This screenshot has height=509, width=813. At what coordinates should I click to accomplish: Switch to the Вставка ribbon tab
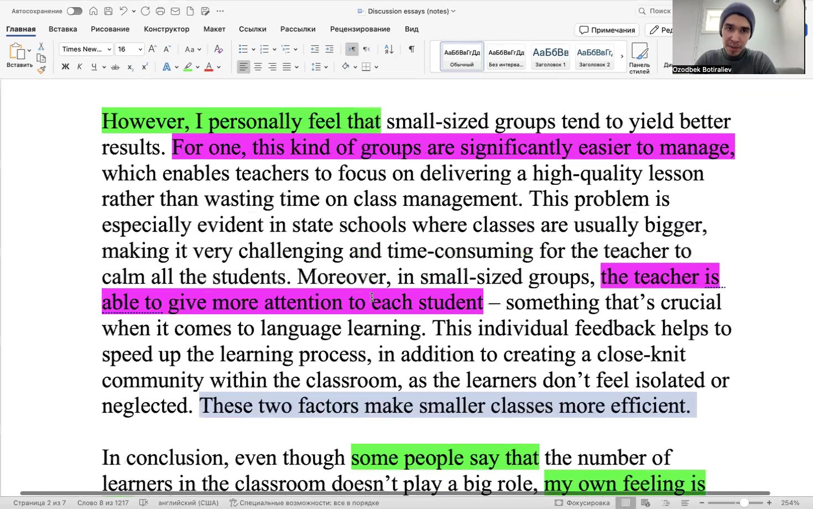point(62,29)
